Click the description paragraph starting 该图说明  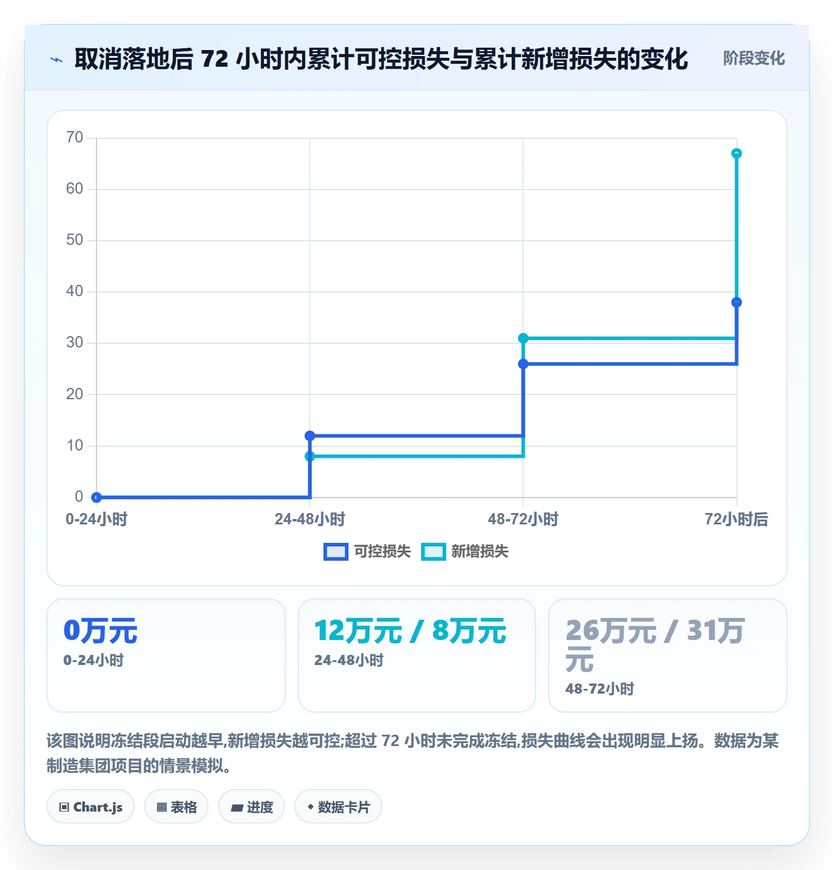[x=412, y=753]
